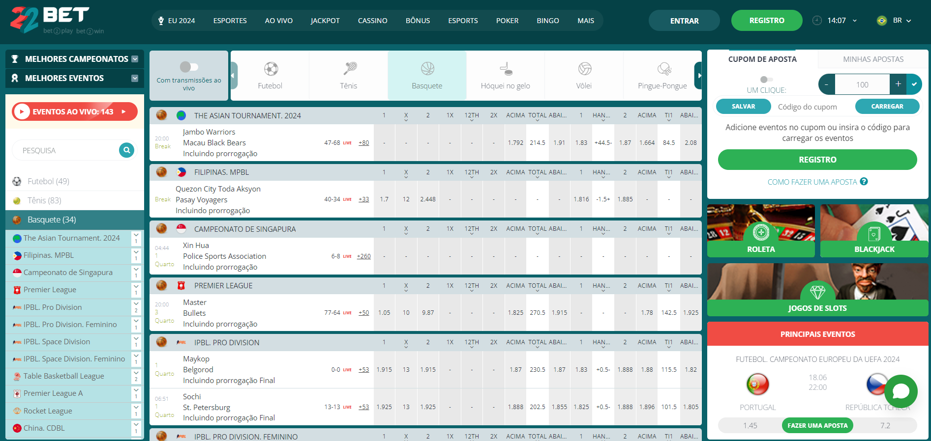
Task: Click odds 1.7 for Quezon City match
Action: (384, 199)
